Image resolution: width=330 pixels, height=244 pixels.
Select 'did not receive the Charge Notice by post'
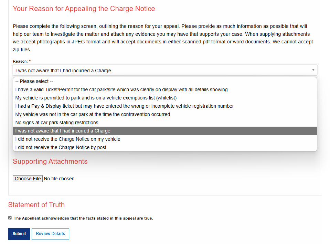click(x=165, y=147)
